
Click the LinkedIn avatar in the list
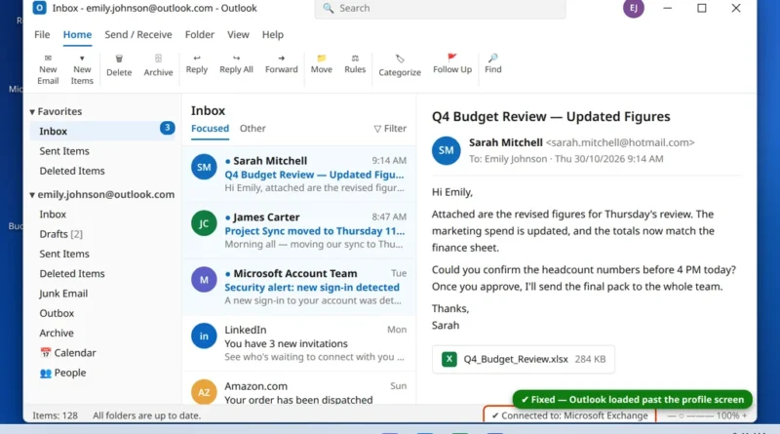coord(204,335)
